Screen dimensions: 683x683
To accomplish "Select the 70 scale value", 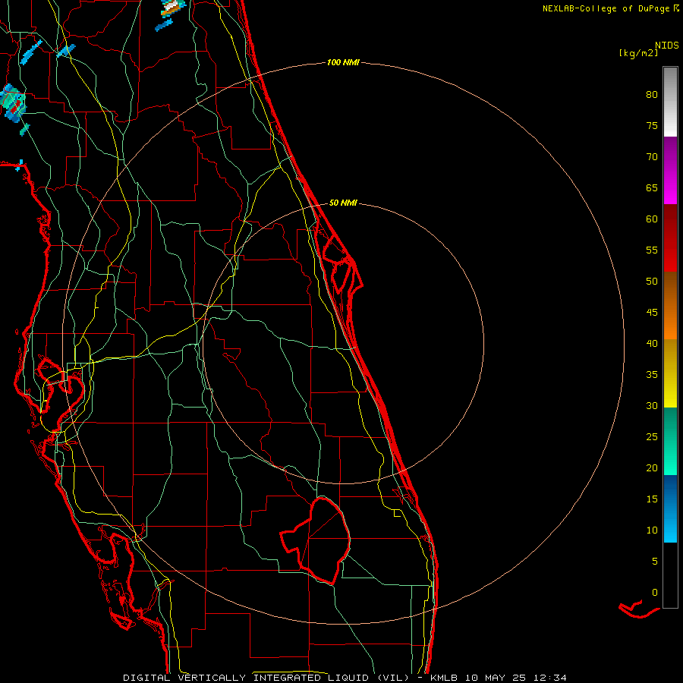I will click(652, 157).
